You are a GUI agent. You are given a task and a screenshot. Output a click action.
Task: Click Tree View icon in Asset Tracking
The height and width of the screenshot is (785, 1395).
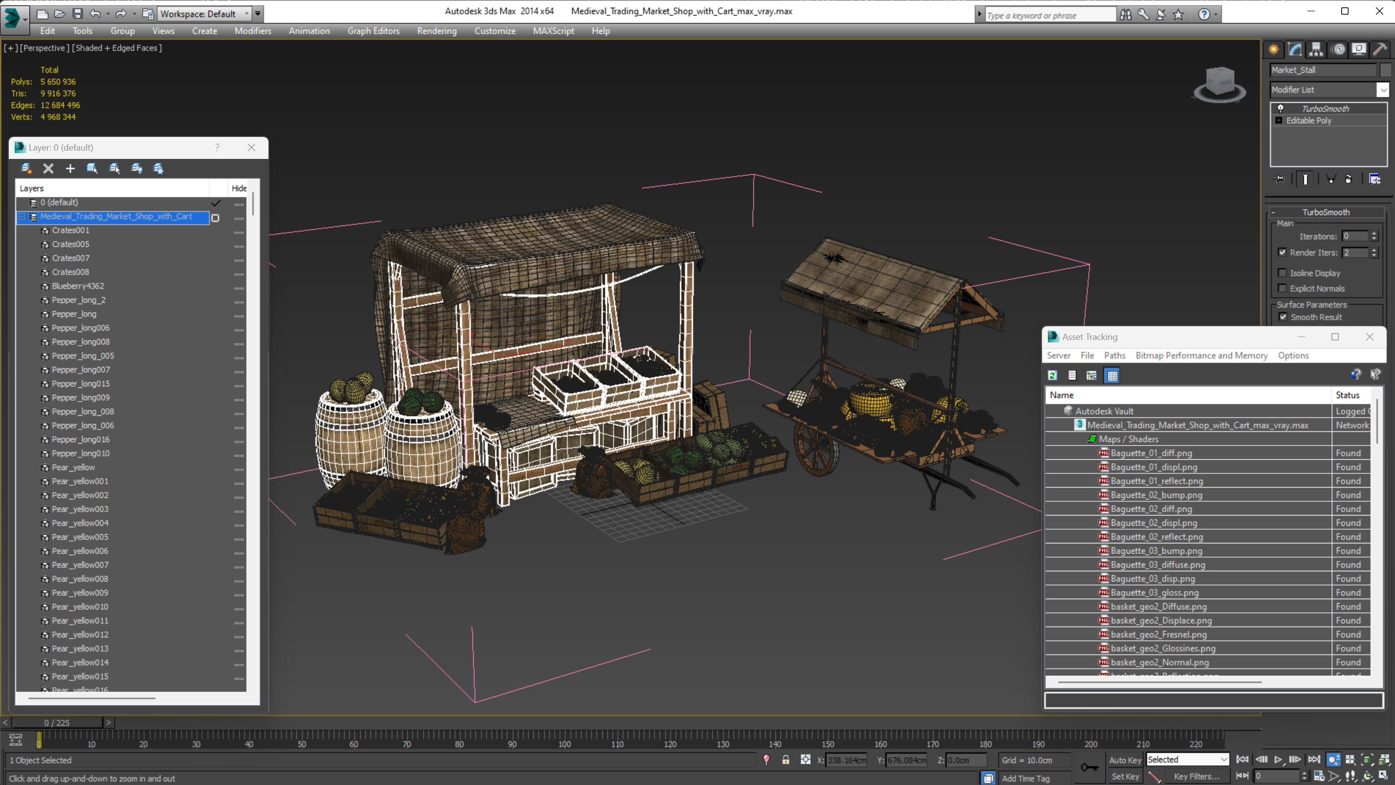[1091, 375]
